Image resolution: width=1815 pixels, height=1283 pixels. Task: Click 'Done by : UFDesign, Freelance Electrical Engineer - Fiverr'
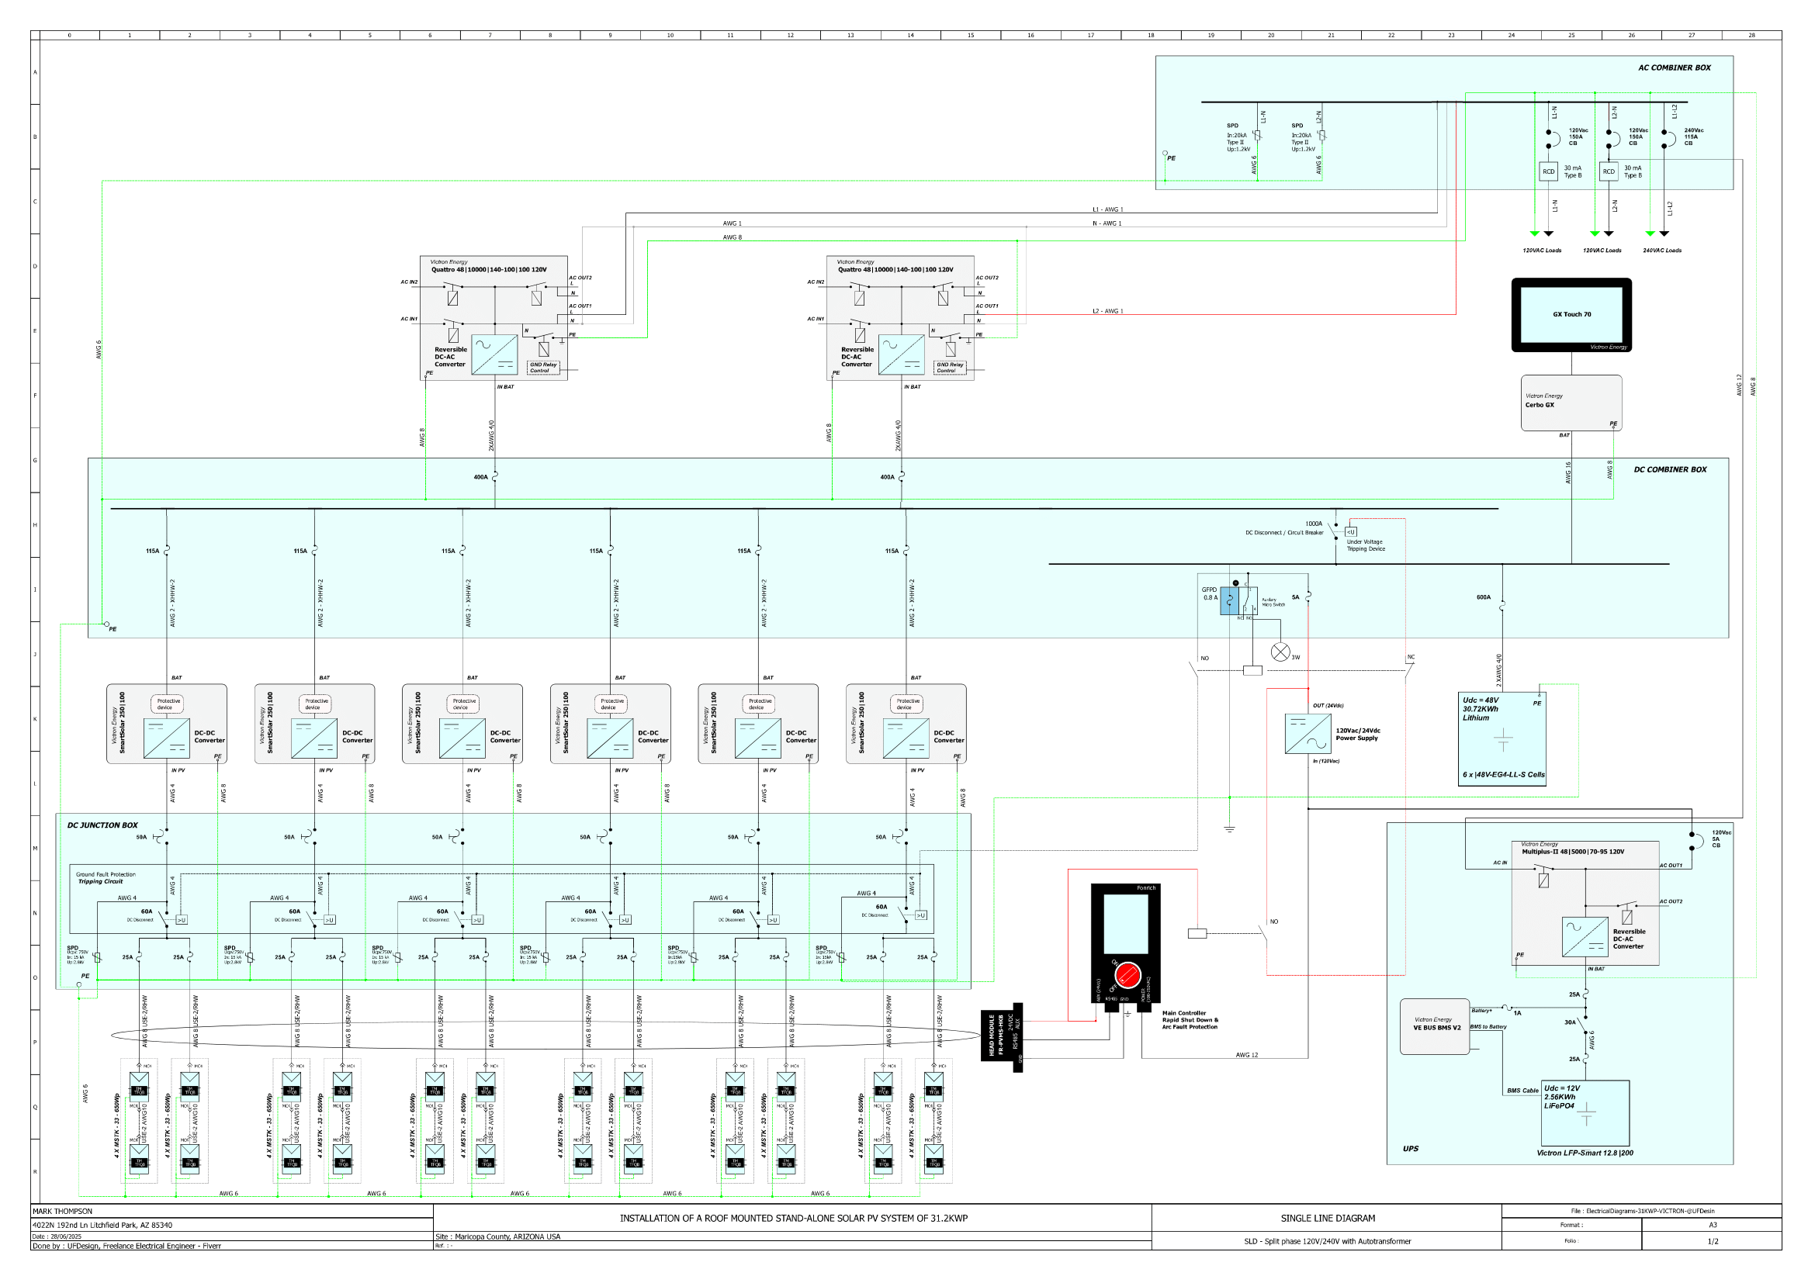coord(126,1247)
